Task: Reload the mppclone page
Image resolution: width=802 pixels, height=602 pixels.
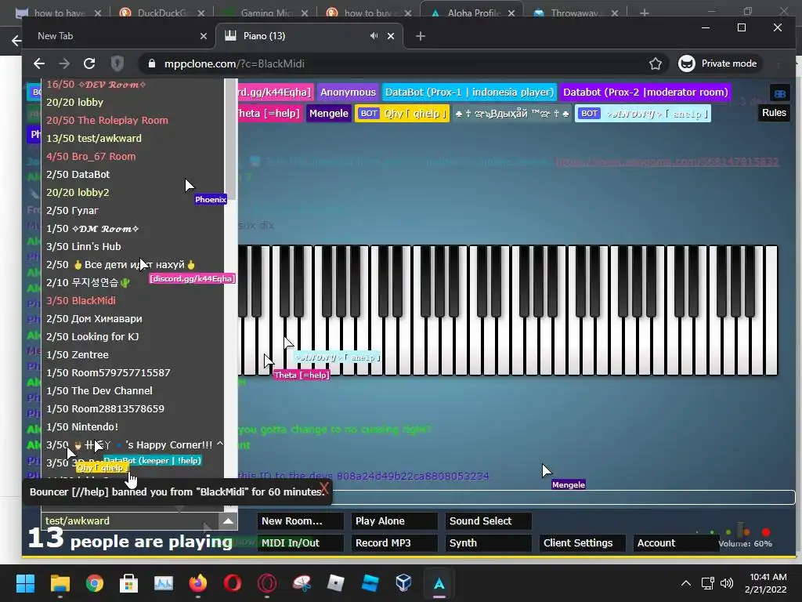Action: point(89,63)
